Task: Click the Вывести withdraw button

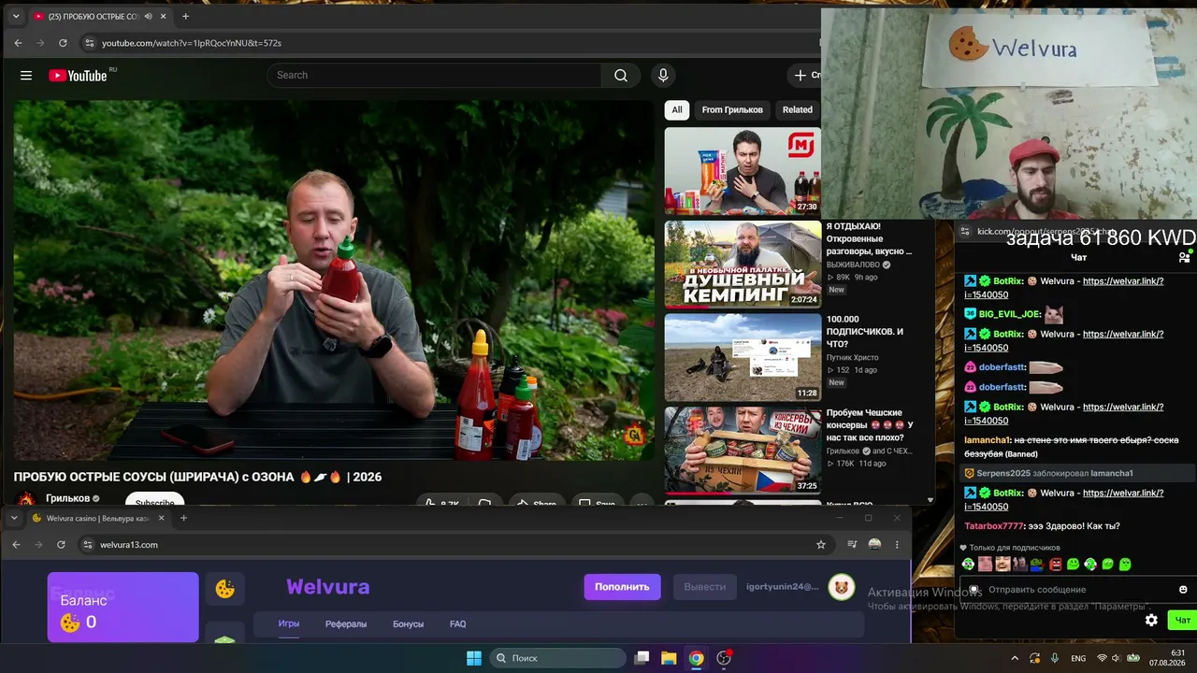Action: click(x=704, y=587)
